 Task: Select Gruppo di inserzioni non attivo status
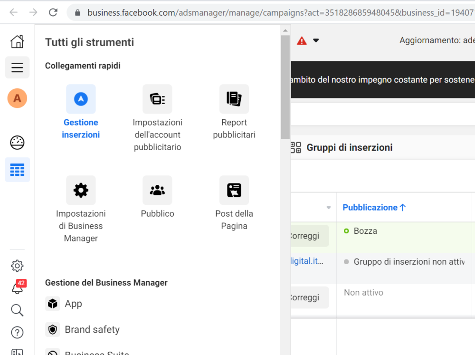[404, 262]
